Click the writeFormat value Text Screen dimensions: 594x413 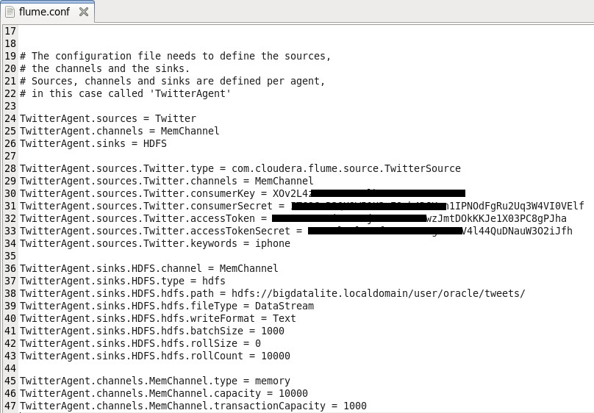(x=284, y=318)
